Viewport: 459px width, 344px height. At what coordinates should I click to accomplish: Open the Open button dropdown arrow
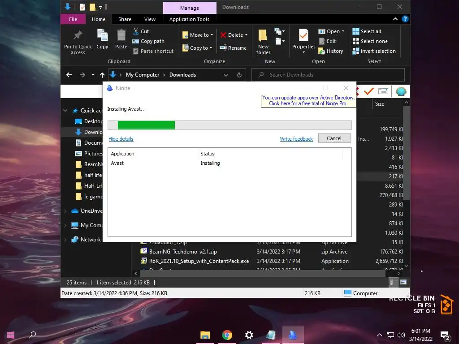343,31
